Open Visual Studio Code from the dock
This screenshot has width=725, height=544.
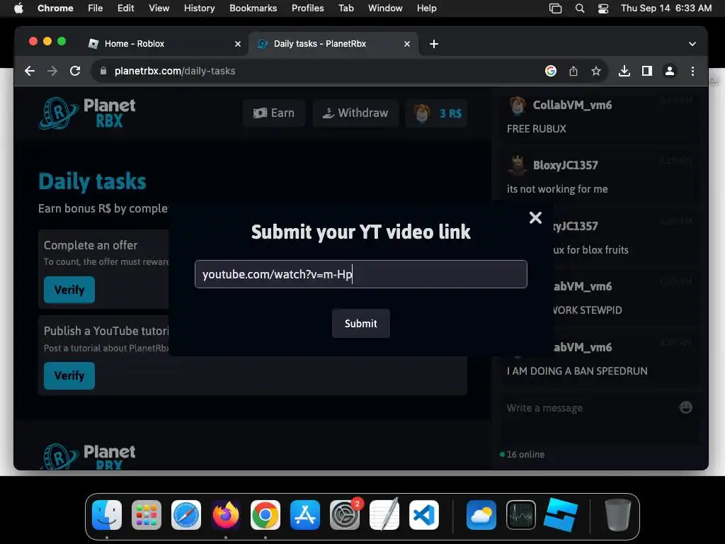[424, 515]
